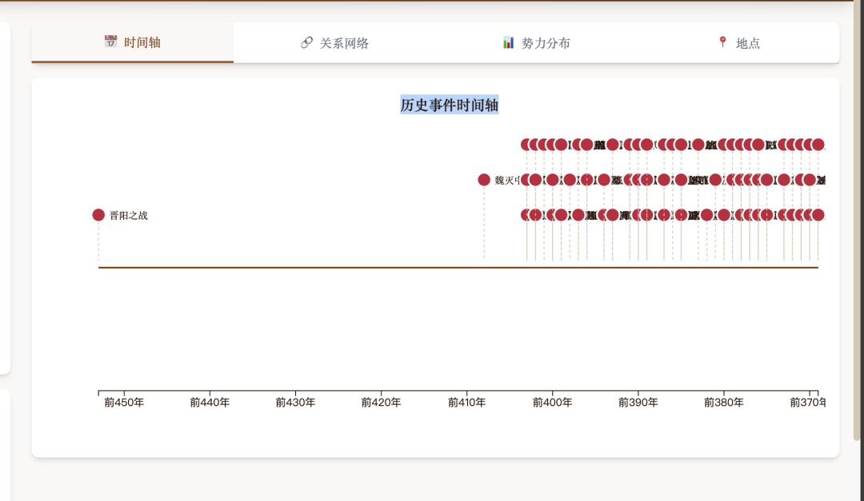Select the 魏灭中 event marker dot
This screenshot has height=501, width=864.
[484, 180]
